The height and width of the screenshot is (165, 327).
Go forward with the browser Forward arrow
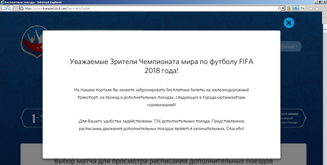pos(10,8)
